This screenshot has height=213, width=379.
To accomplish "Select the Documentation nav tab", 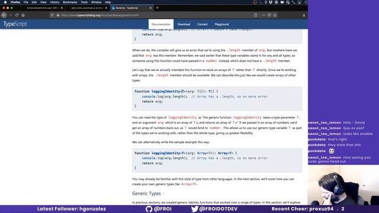I will click(x=161, y=24).
